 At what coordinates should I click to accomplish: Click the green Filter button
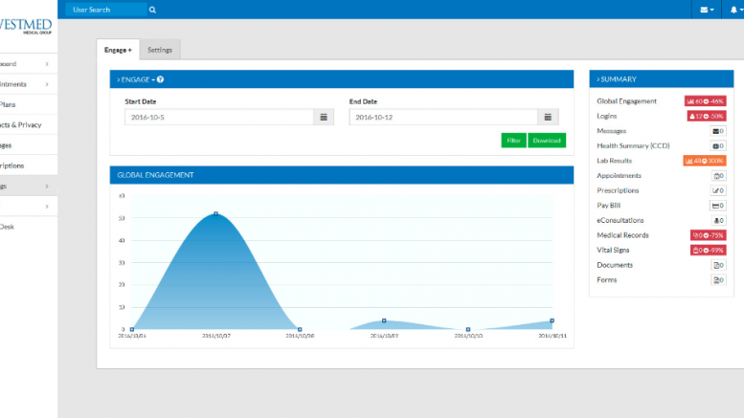click(513, 141)
